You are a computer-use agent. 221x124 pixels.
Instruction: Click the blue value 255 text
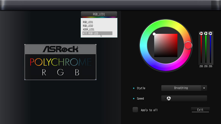(x=211, y=66)
